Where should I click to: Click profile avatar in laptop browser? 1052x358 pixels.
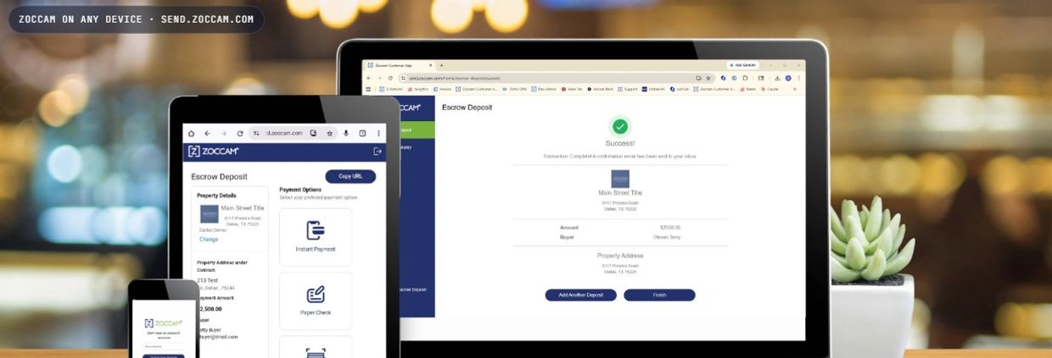pos(788,78)
